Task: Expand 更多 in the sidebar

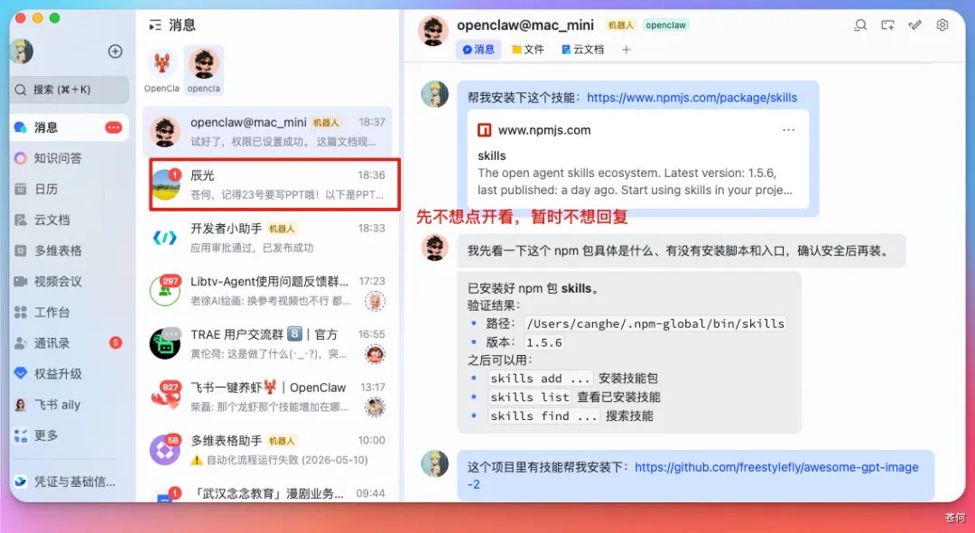Action: 70,435
